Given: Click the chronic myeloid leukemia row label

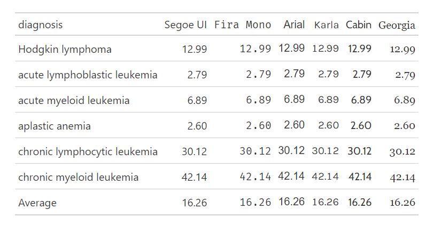Looking at the screenshot, I should [x=78, y=178].
